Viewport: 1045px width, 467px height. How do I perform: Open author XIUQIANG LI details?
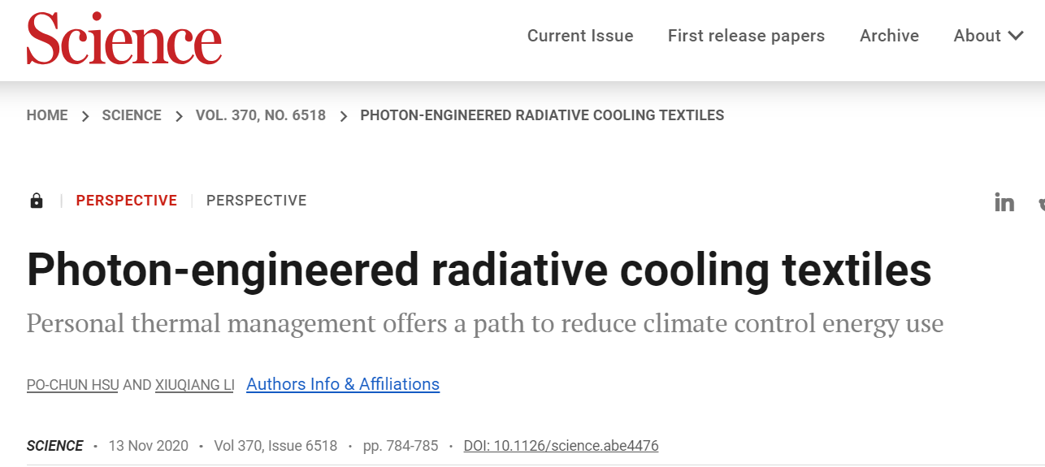point(194,385)
